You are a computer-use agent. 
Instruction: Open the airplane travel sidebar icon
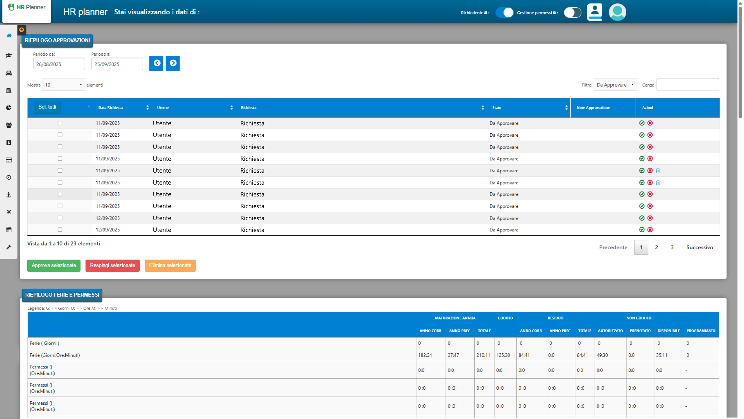pos(9,212)
